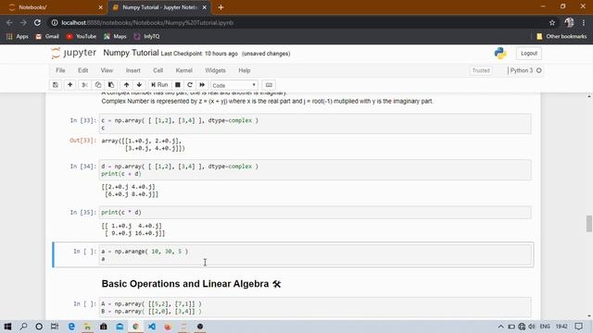
Task: Open the Other bookmarks folder
Action: (x=561, y=37)
